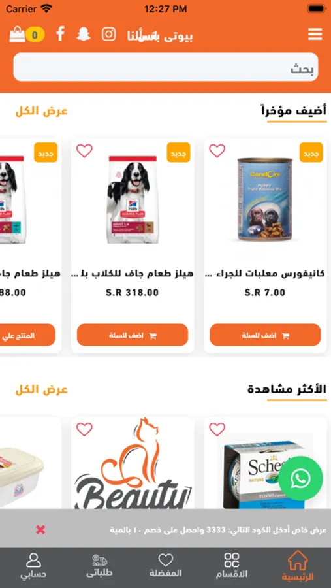The width and height of the screenshot is (331, 588).
Task: Open المفضلة favorites tab
Action: click(166, 566)
